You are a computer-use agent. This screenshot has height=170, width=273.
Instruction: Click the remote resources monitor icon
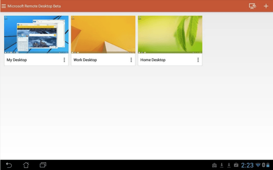(x=252, y=6)
